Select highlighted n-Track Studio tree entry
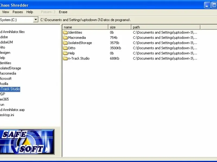The height and width of the screenshot is (162, 217). click(10, 89)
